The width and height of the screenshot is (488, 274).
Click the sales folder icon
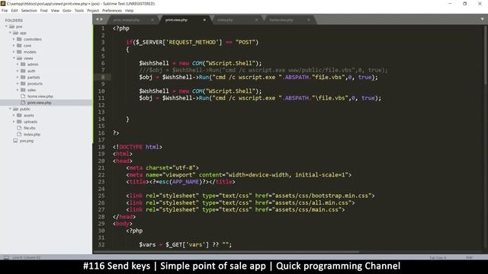23,90
